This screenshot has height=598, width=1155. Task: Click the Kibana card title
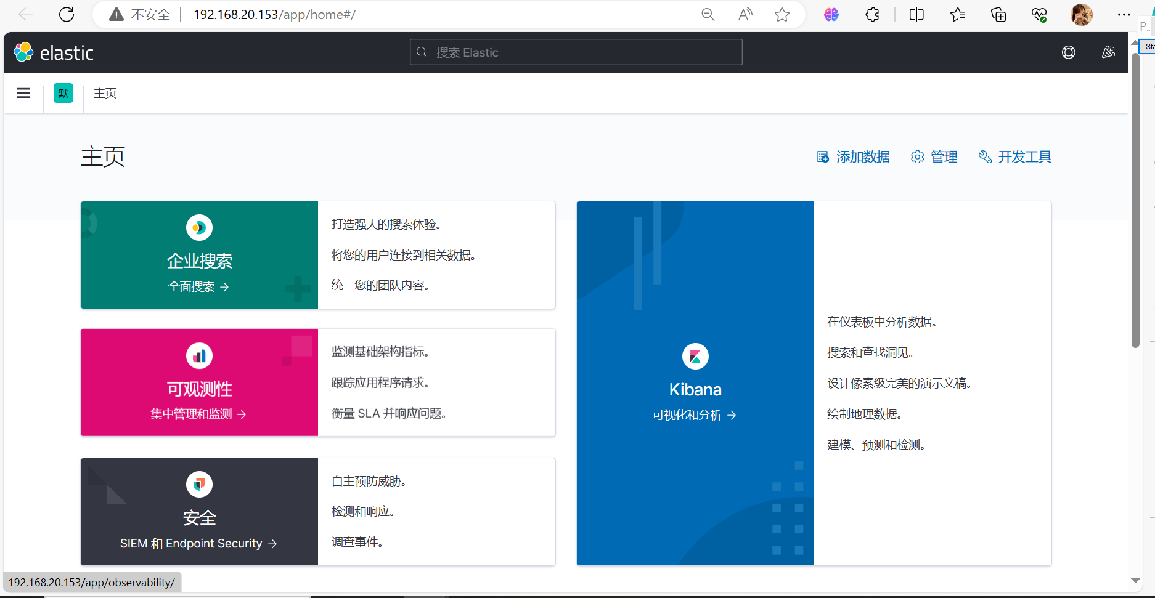coord(695,390)
